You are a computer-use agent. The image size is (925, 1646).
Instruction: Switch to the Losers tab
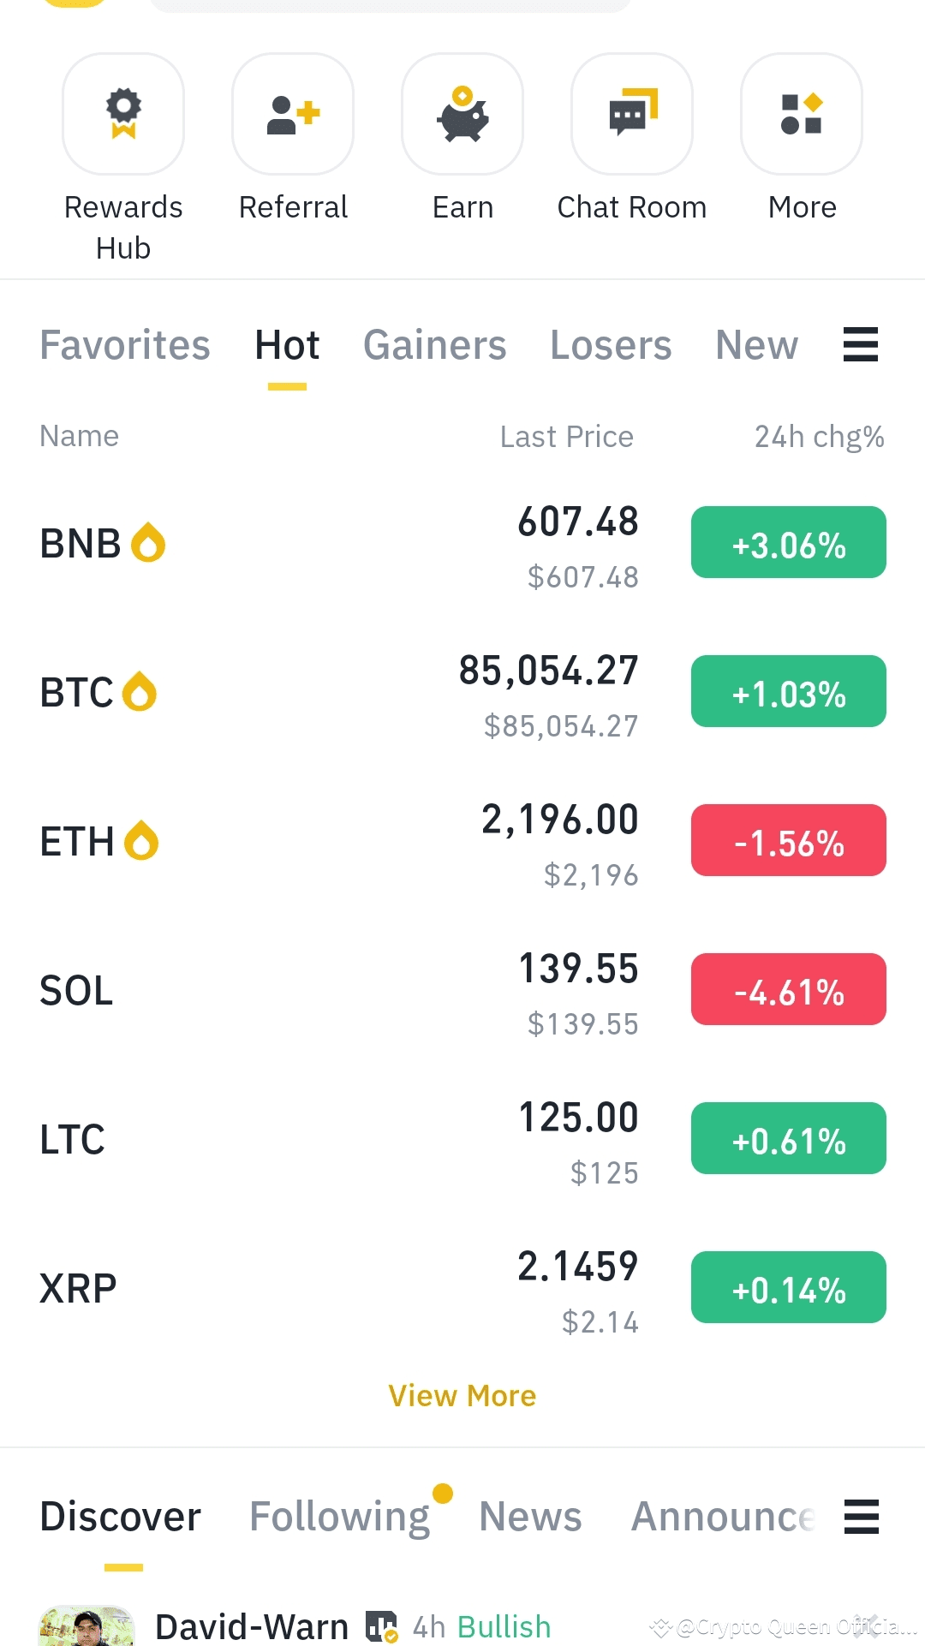coord(611,345)
